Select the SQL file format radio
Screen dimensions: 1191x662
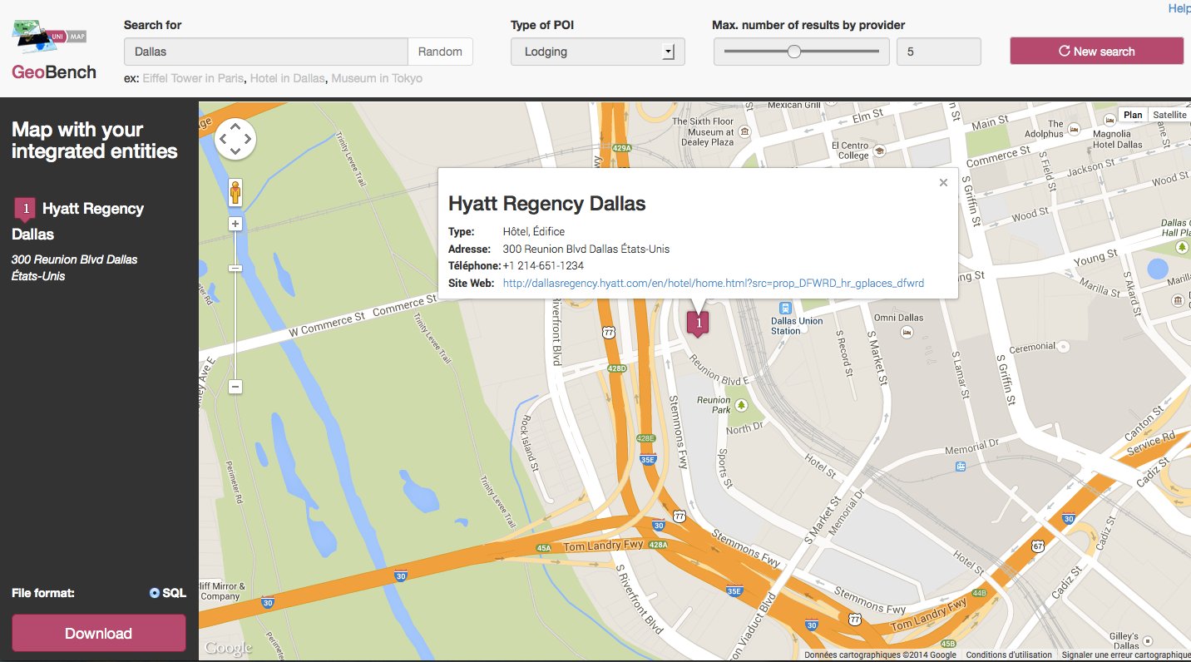coord(155,593)
